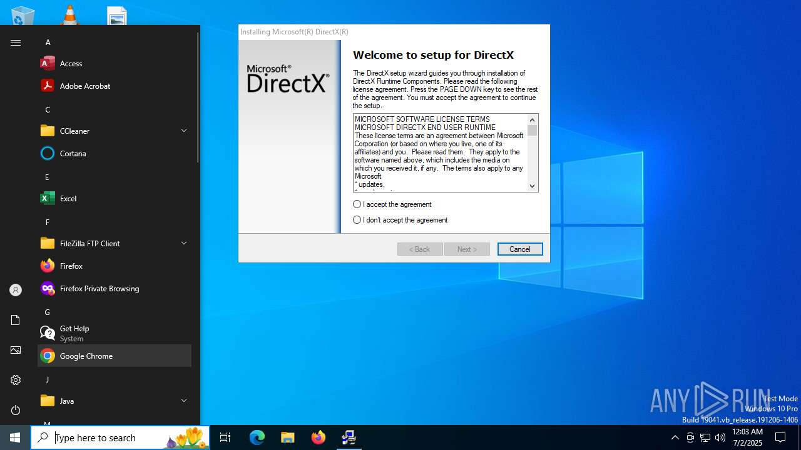Open the network icon in system tray
801x450 pixels.
point(705,437)
